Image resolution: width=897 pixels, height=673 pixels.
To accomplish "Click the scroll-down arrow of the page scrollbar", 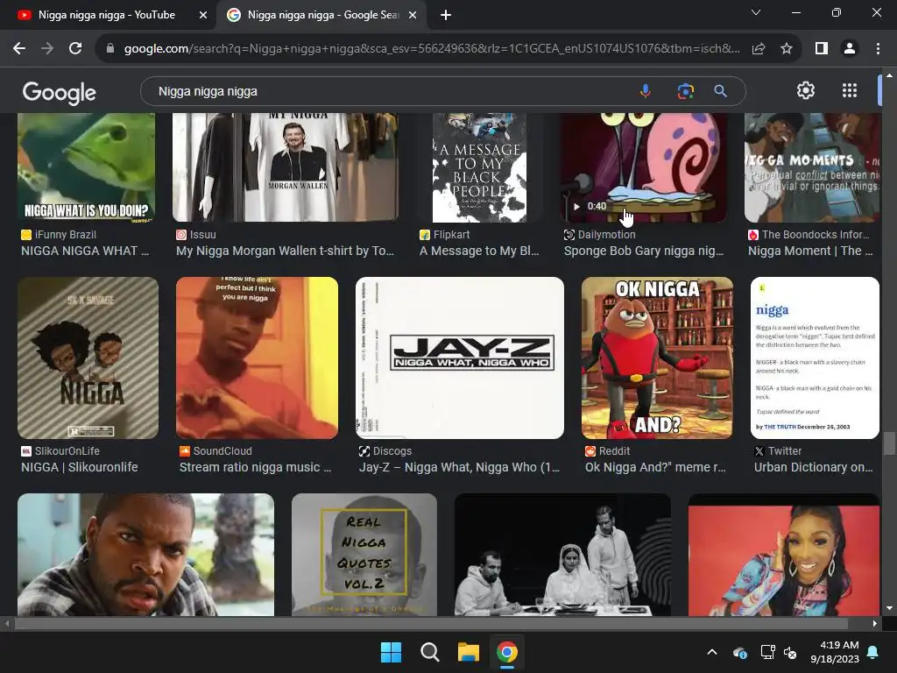I will point(889,608).
